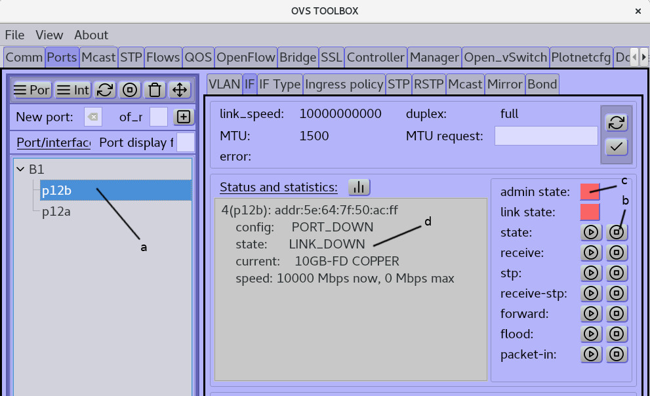The height and width of the screenshot is (396, 650).
Task: Click into the MTU request input field
Action: pyautogui.click(x=546, y=136)
